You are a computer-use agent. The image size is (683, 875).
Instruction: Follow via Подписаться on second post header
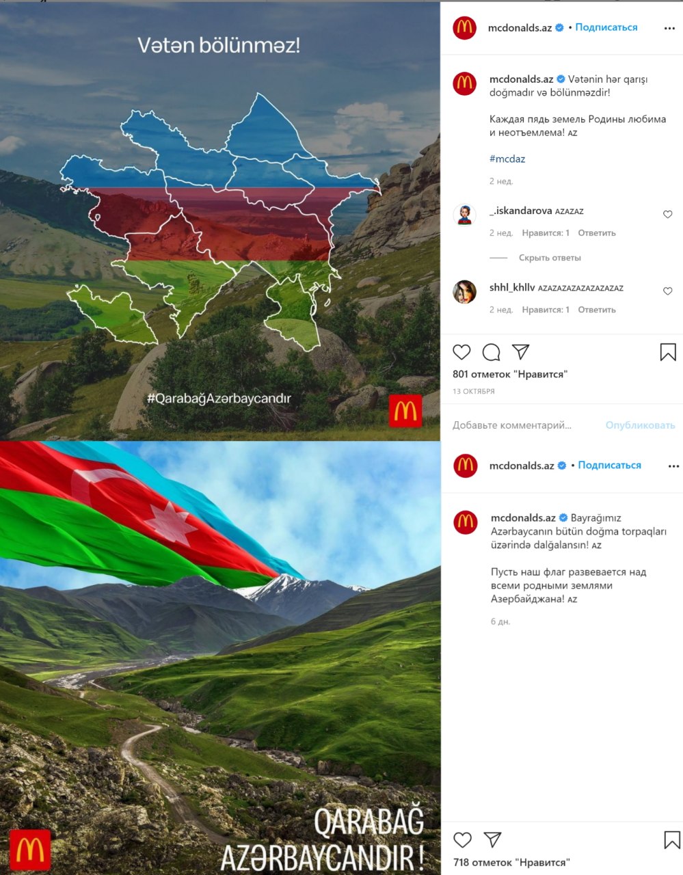[x=610, y=465]
